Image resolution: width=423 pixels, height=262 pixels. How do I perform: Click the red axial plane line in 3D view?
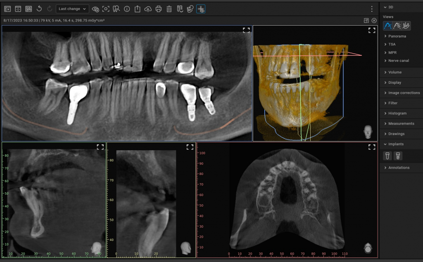[x=307, y=56]
